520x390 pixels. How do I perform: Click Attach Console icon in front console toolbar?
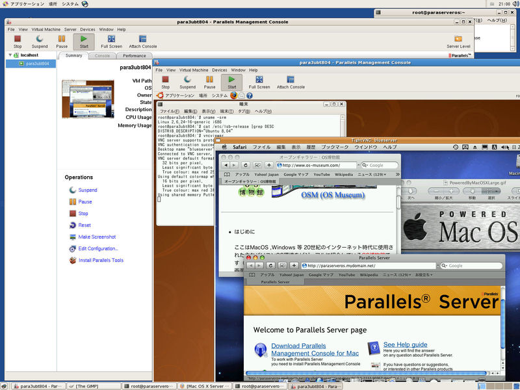pos(291,79)
